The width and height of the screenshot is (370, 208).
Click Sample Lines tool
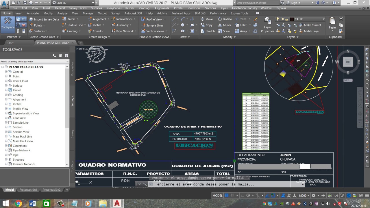[x=152, y=25]
